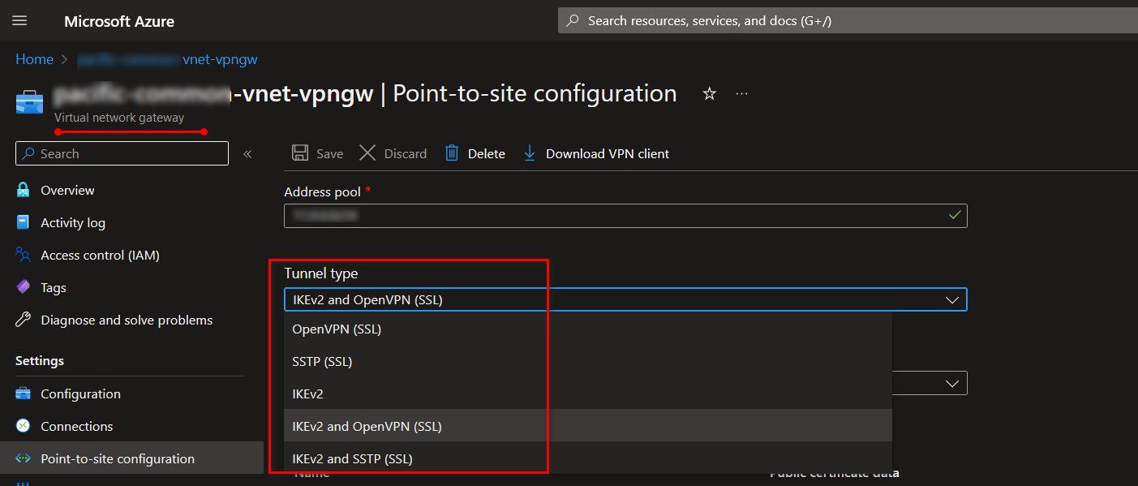The height and width of the screenshot is (486, 1138).
Task: Collapse the Tunnel type dropdown chevron
Action: (x=952, y=299)
